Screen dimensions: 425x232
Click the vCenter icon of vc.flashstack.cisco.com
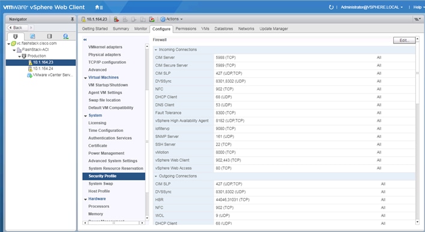14,43
